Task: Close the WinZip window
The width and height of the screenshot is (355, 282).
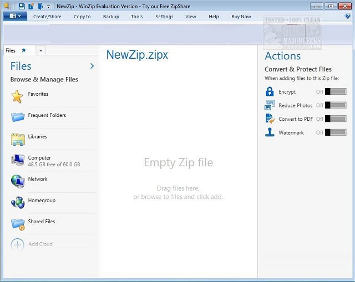Action: coord(345,6)
